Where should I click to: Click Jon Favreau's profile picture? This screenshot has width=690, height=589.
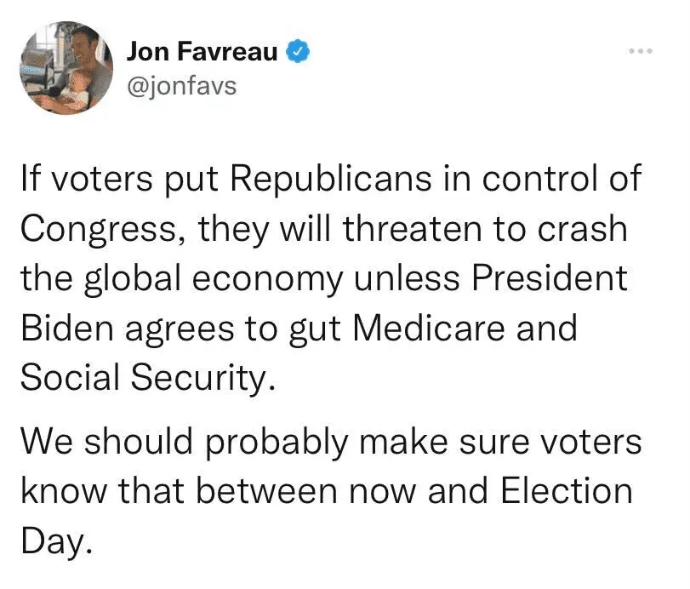(x=67, y=67)
